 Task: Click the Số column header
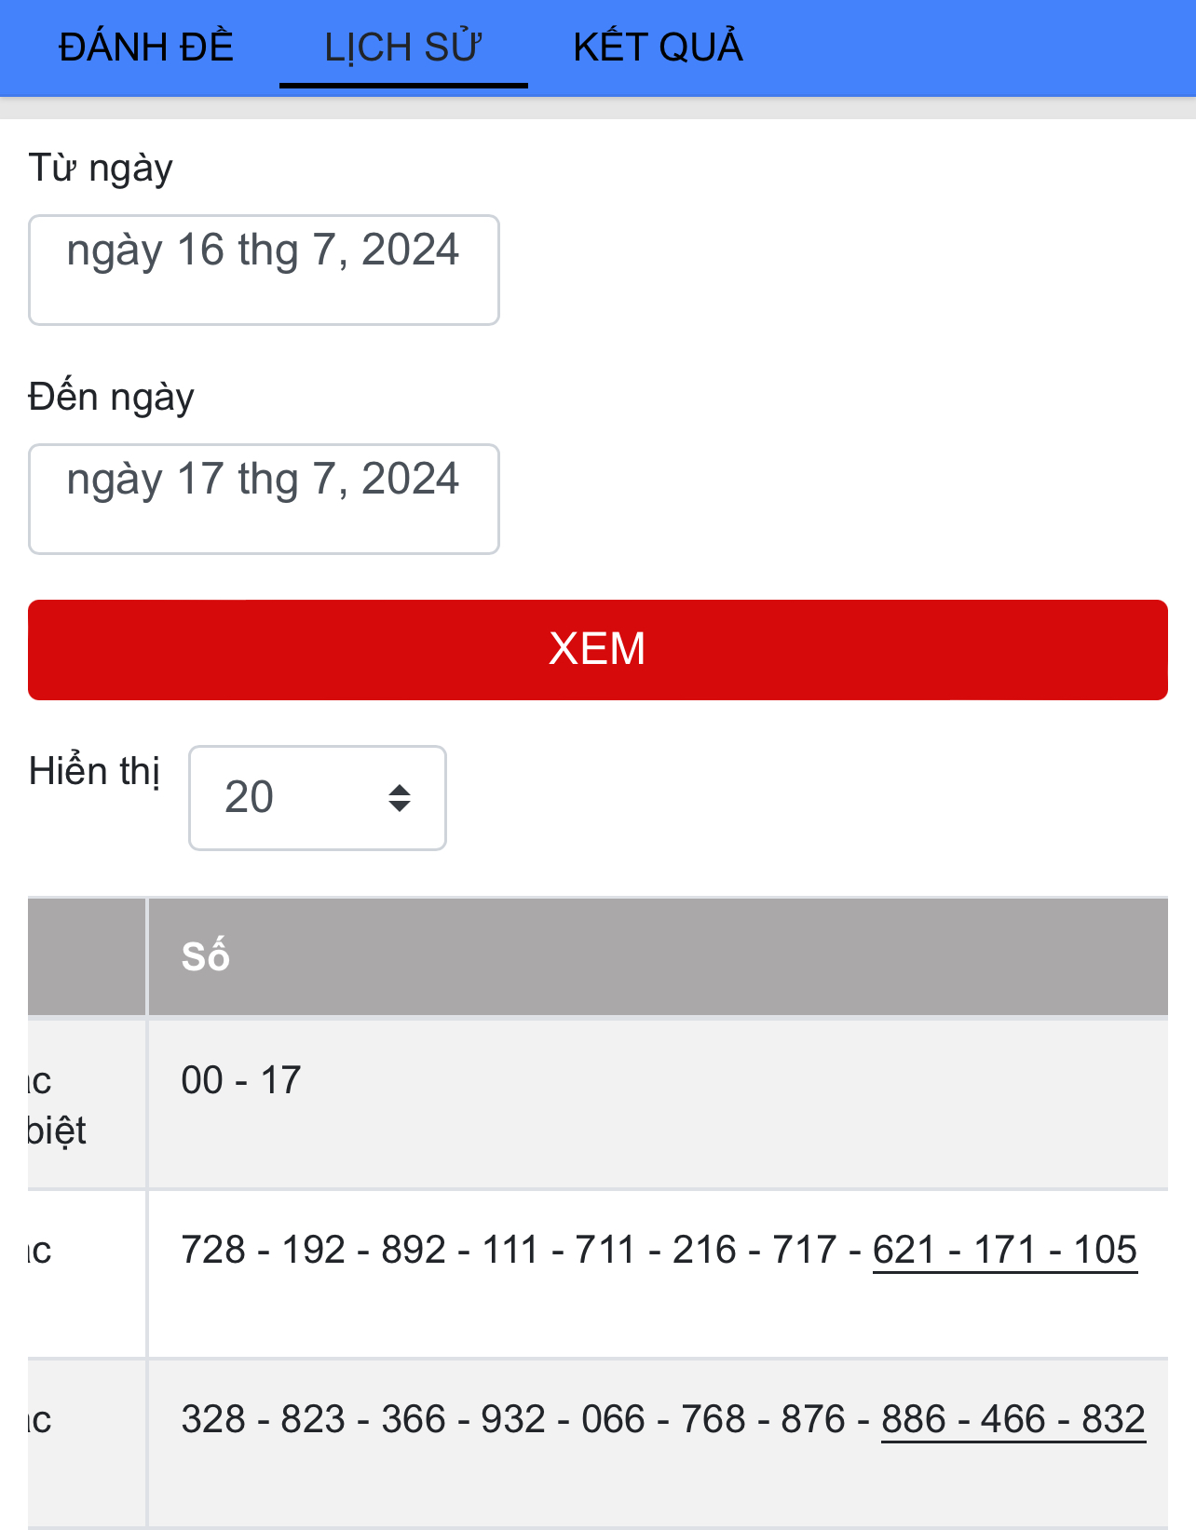click(x=206, y=956)
